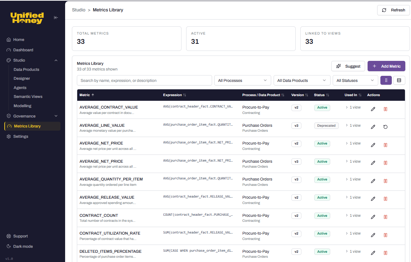Restore the deprecated AVERAGE_LINE_VALUE metric
The image size is (411, 262).
click(385, 127)
